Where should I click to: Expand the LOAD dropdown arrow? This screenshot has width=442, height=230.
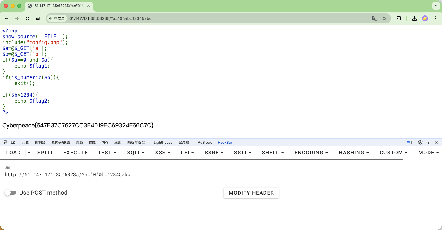(x=29, y=153)
